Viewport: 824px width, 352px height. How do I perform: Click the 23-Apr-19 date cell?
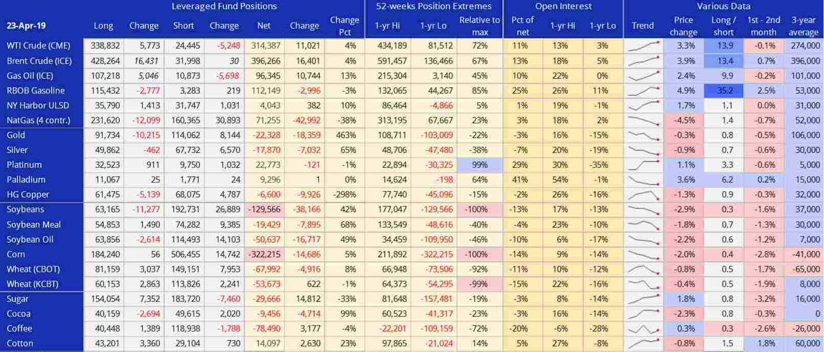point(26,26)
